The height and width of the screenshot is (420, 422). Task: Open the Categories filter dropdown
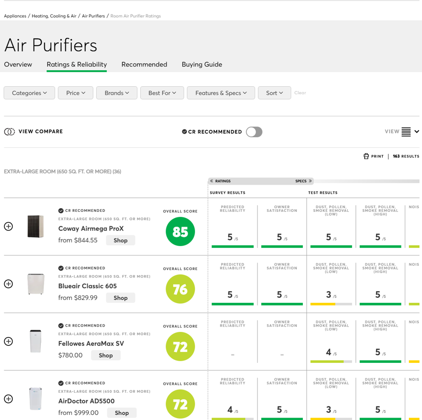[x=29, y=93]
